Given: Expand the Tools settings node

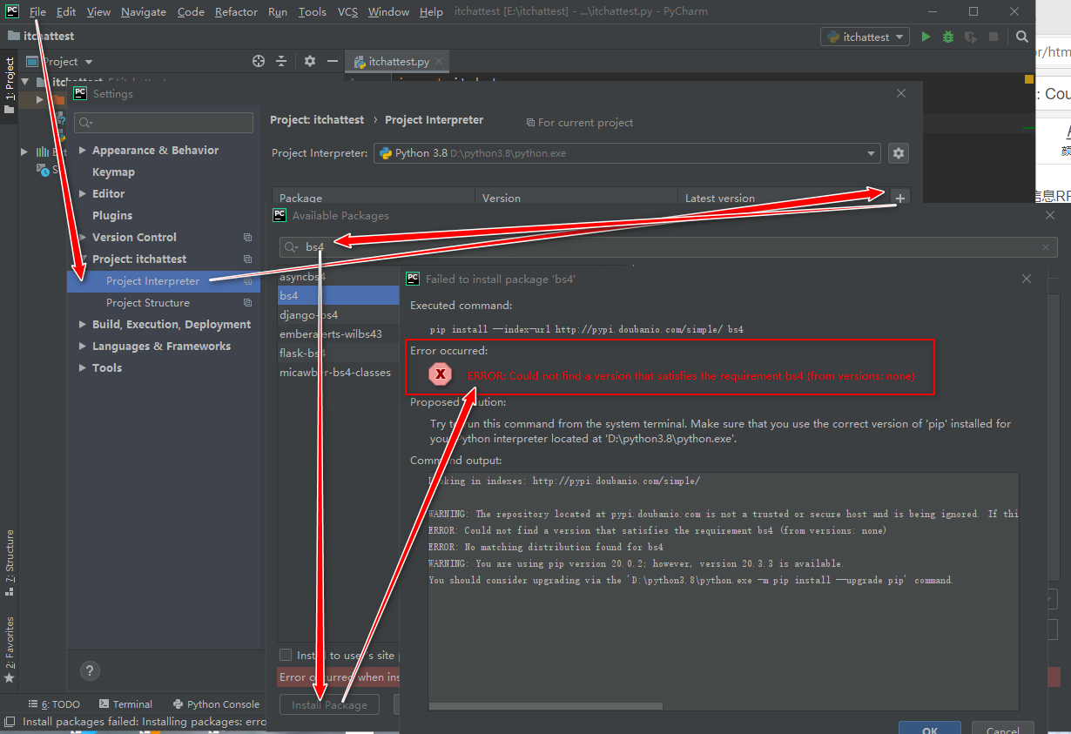Looking at the screenshot, I should 83,368.
